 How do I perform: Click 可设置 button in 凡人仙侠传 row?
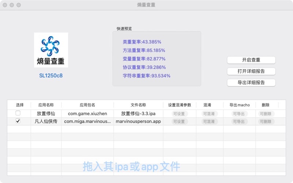pos(179,122)
